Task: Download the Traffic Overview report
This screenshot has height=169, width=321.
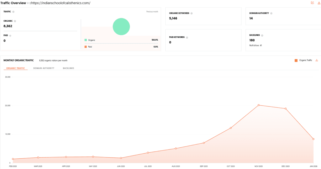Action: 319,3
